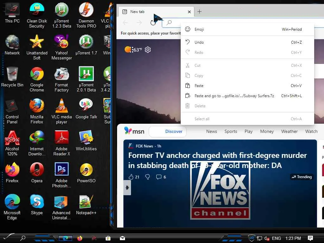Open µTorrent 1.2.3 Beta desktop icon
This screenshot has height=243, width=324.
pyautogui.click(x=62, y=15)
